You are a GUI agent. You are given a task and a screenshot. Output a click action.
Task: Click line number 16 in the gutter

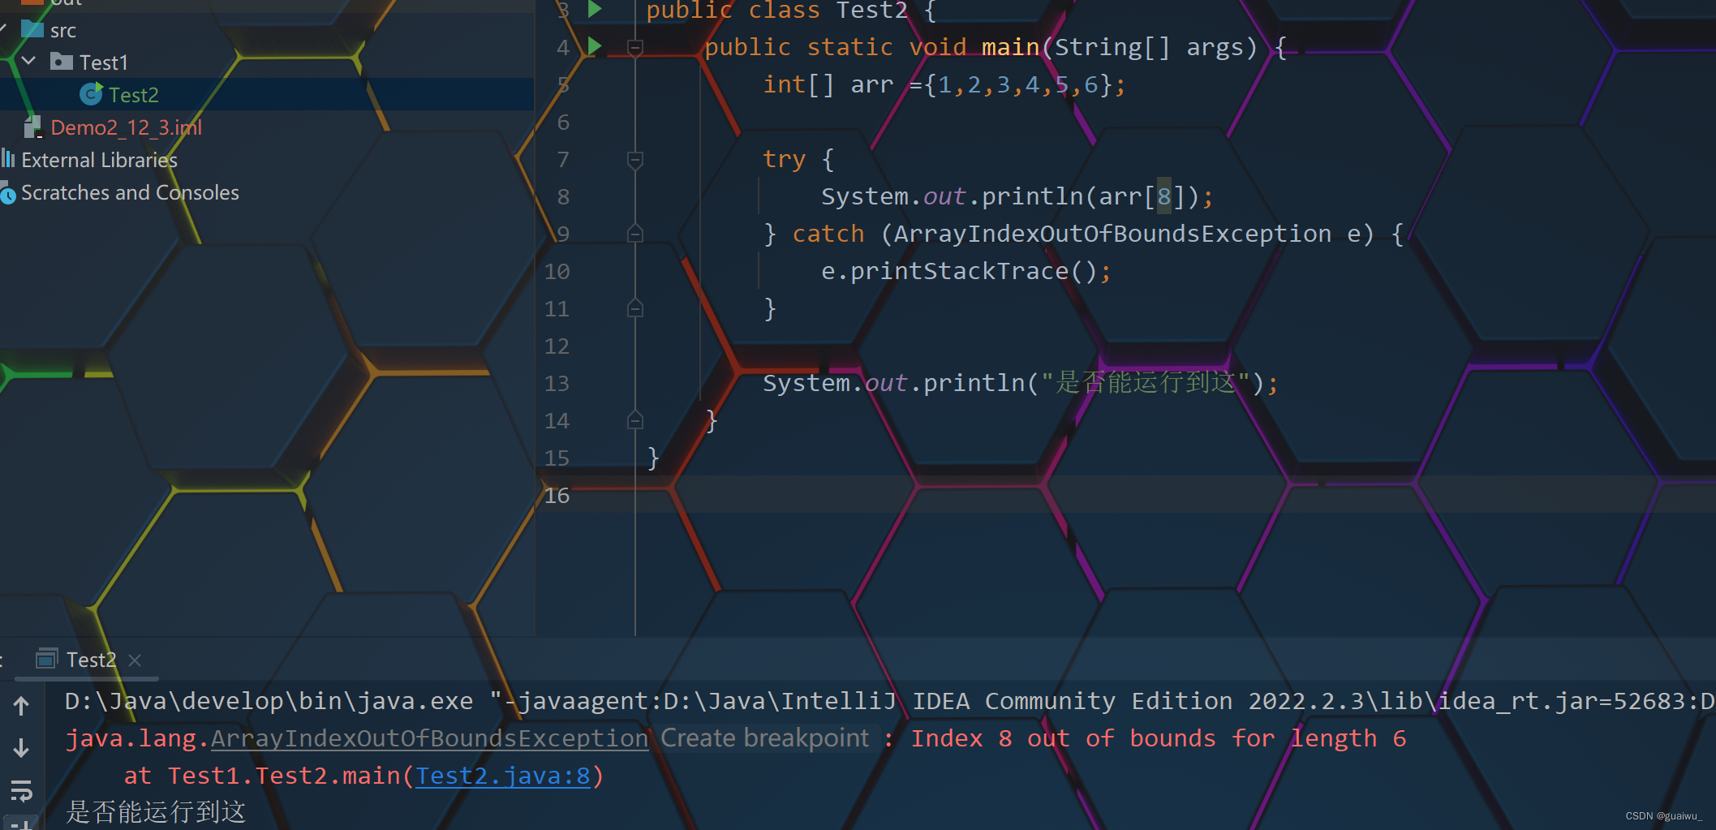[557, 495]
